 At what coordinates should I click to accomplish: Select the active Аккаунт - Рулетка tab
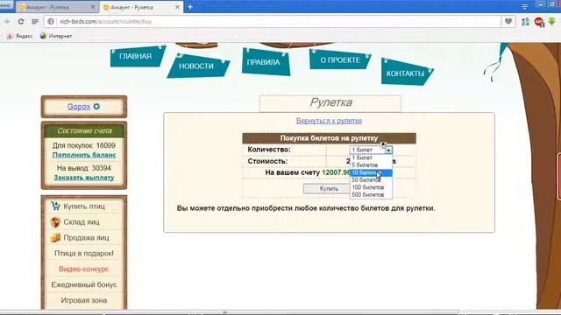[142, 7]
